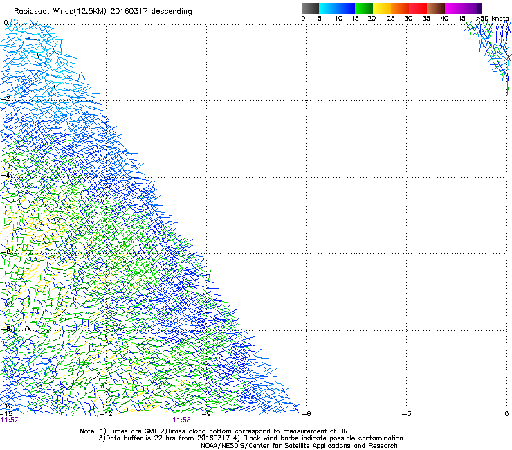Click the ">50 knots" legend label
Image resolution: width=512 pixels, height=450 pixels.
pos(492,18)
